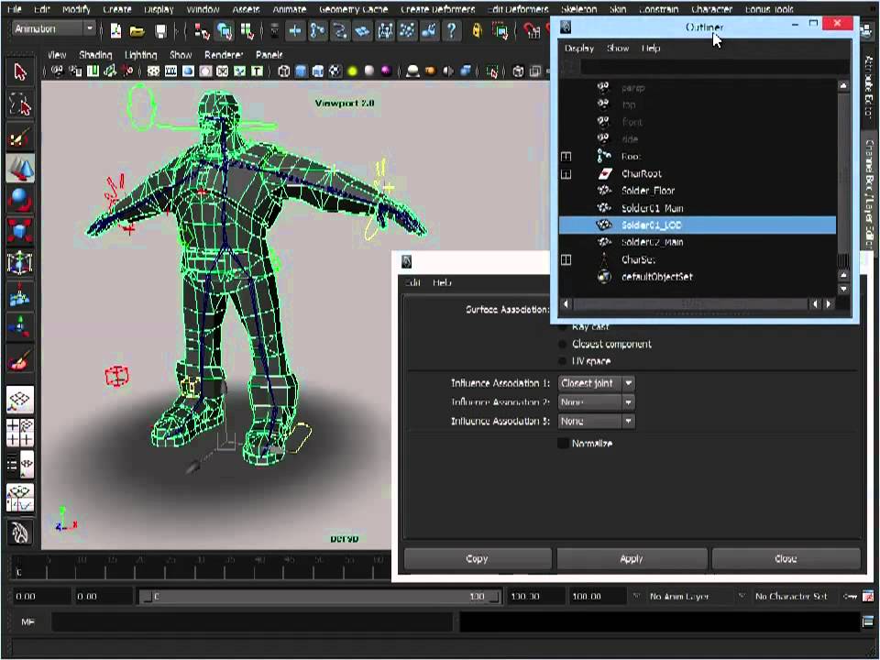Select the Universal manipulator tool
This screenshot has height=660, width=880.
tap(20, 263)
